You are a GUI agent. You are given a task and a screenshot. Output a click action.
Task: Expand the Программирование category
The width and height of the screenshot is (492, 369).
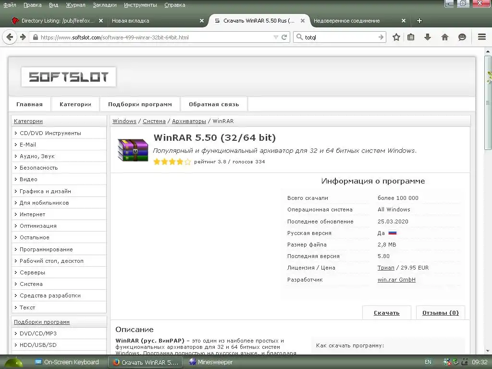59,249
